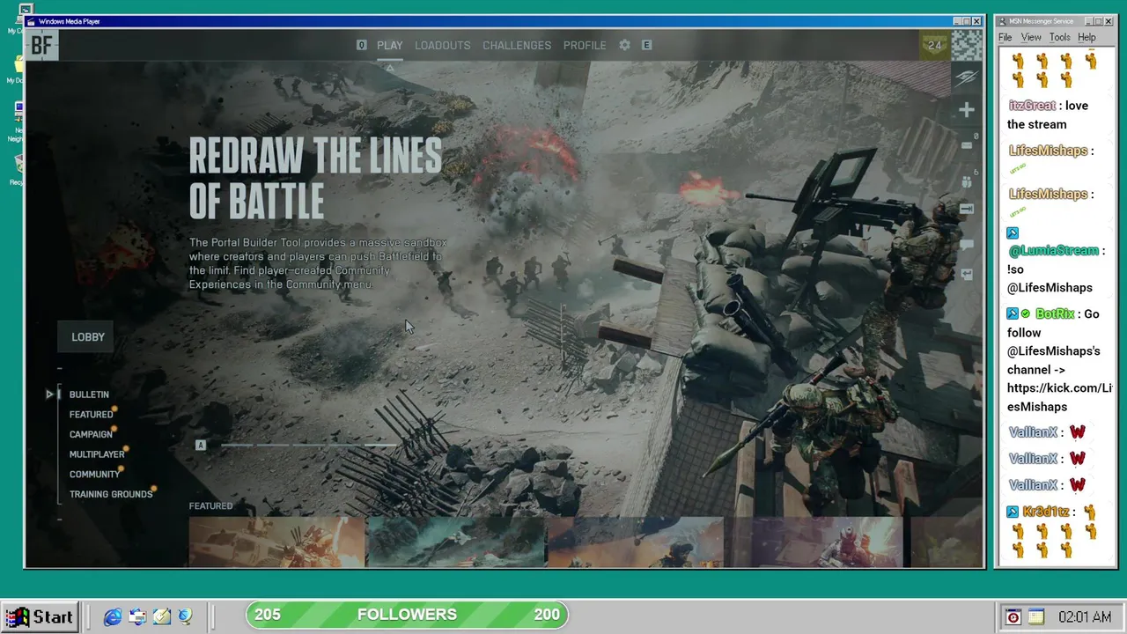
Task: Click the yellow note icon in the system tray
Action: (1035, 617)
